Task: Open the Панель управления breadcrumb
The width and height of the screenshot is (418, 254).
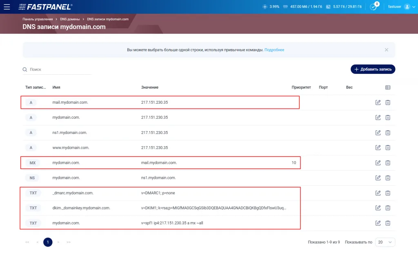Action: click(38, 19)
